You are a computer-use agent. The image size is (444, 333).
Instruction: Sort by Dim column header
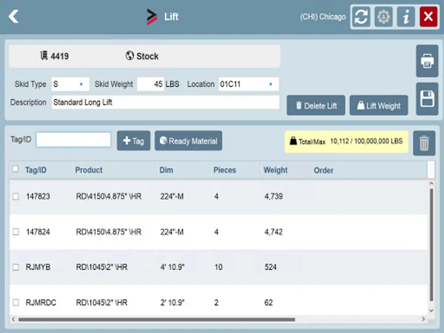tap(166, 170)
